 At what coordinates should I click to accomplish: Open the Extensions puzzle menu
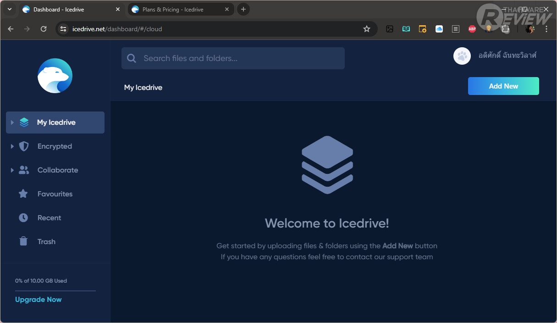[505, 29]
